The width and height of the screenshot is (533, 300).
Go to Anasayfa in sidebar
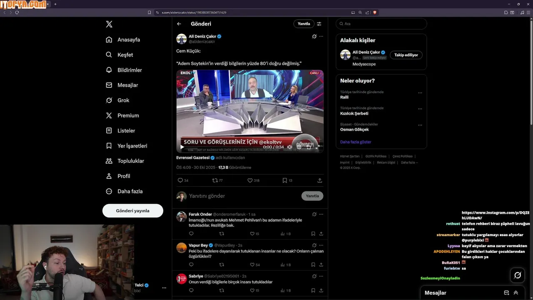tap(123, 40)
